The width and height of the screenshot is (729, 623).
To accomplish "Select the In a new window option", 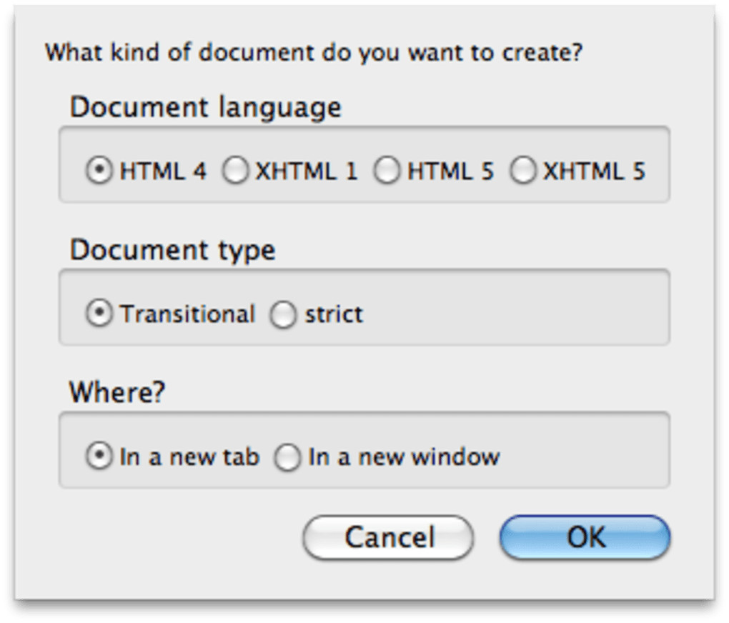I will (288, 457).
